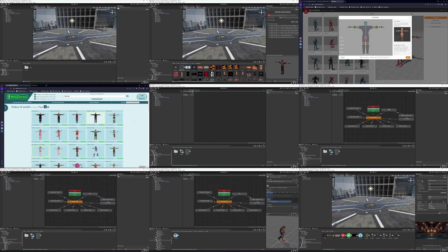
Task: Click the cyan chin marker on Auto-Rigger figure
Action: pos(365,25)
